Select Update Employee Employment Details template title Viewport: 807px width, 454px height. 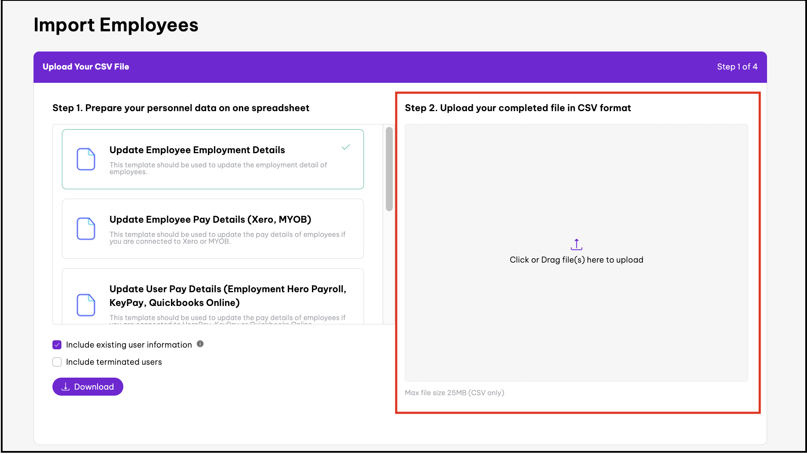coord(197,150)
